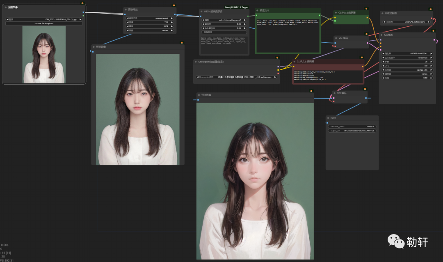
Task: Click the fox badge above the green CLIP文本编码器 node
Action: coord(366,9)
